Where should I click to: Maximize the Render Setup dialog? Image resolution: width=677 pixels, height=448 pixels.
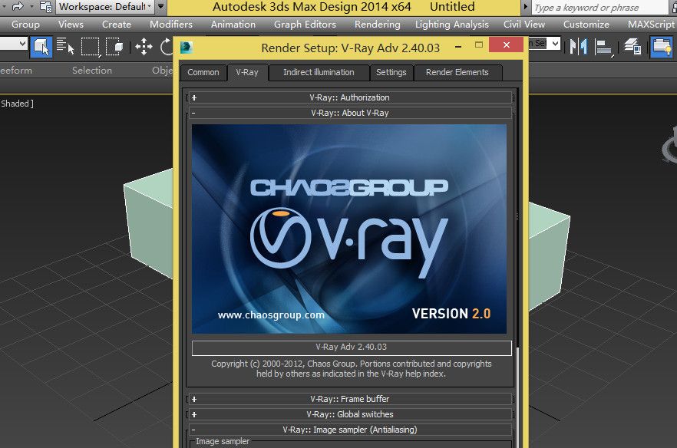tap(479, 45)
